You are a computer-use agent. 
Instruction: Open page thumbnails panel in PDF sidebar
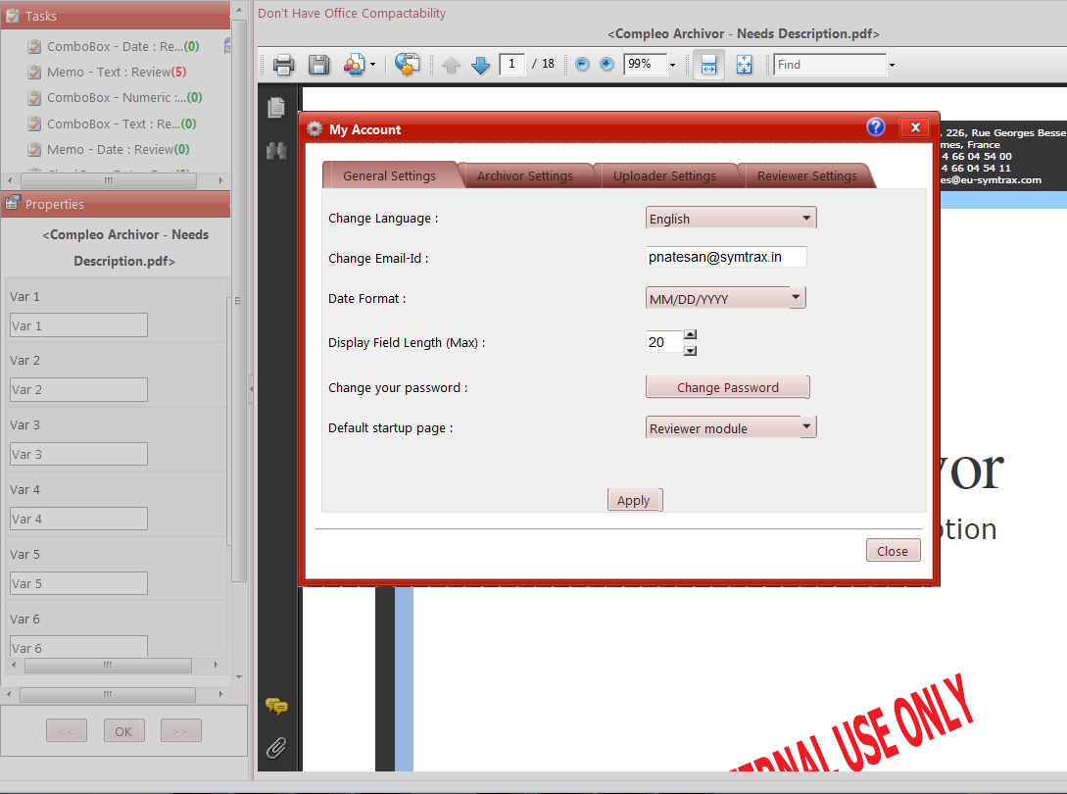[x=276, y=108]
